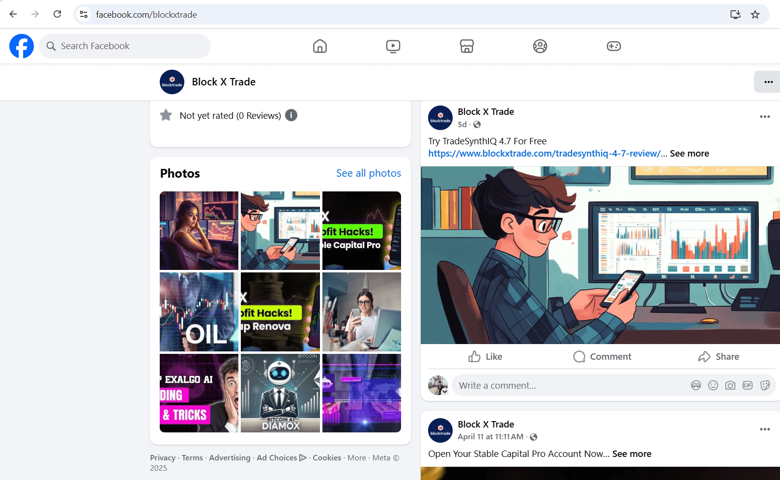Open options menu on TradeSynthIQ post
This screenshot has width=780, height=480.
point(765,117)
